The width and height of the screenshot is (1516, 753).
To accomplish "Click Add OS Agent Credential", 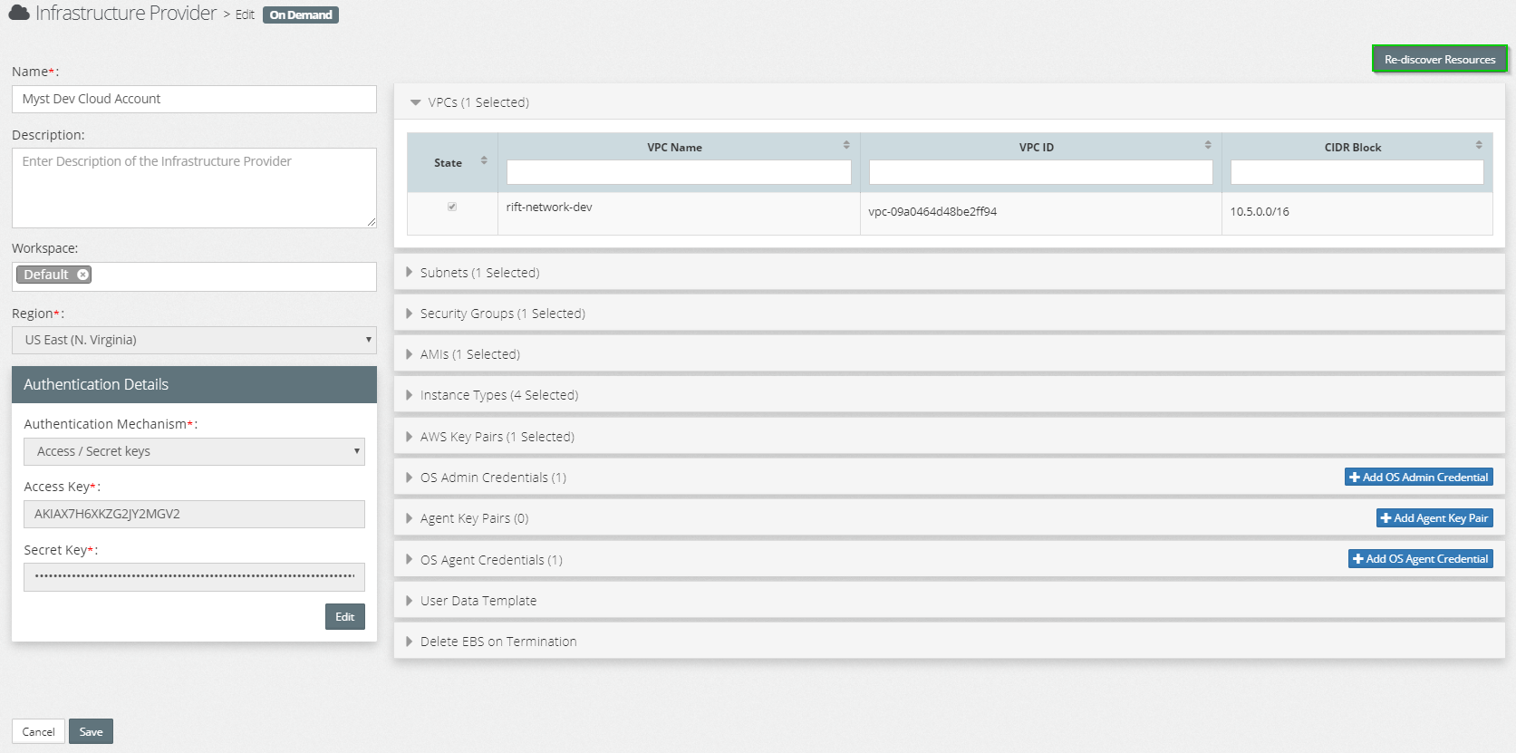I will pyautogui.click(x=1420, y=559).
